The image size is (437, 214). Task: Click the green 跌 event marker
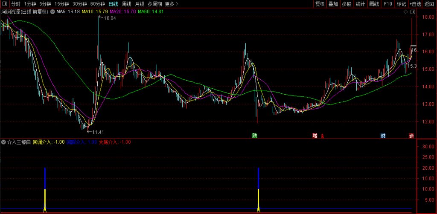click(255, 136)
